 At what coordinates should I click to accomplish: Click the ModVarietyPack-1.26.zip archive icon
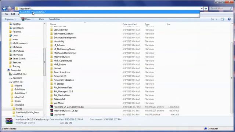[51, 111]
